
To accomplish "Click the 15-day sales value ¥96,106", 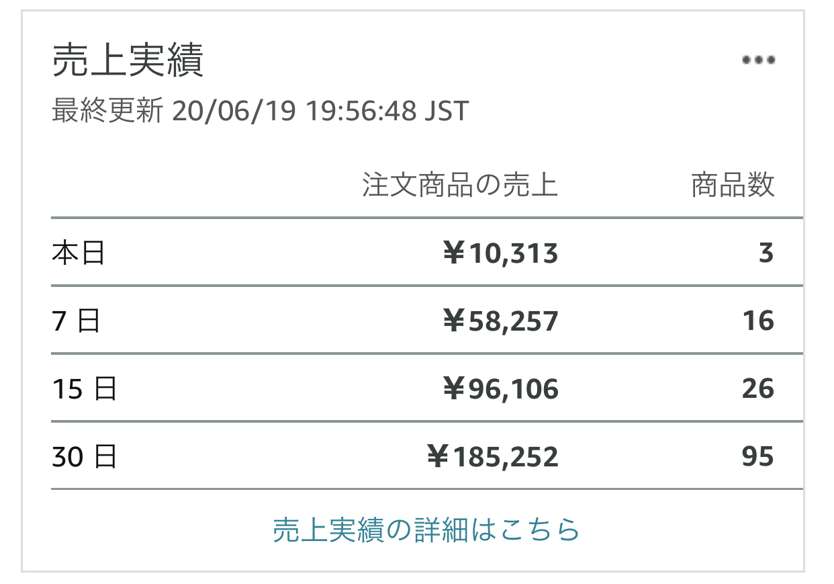I will pyautogui.click(x=501, y=390).
